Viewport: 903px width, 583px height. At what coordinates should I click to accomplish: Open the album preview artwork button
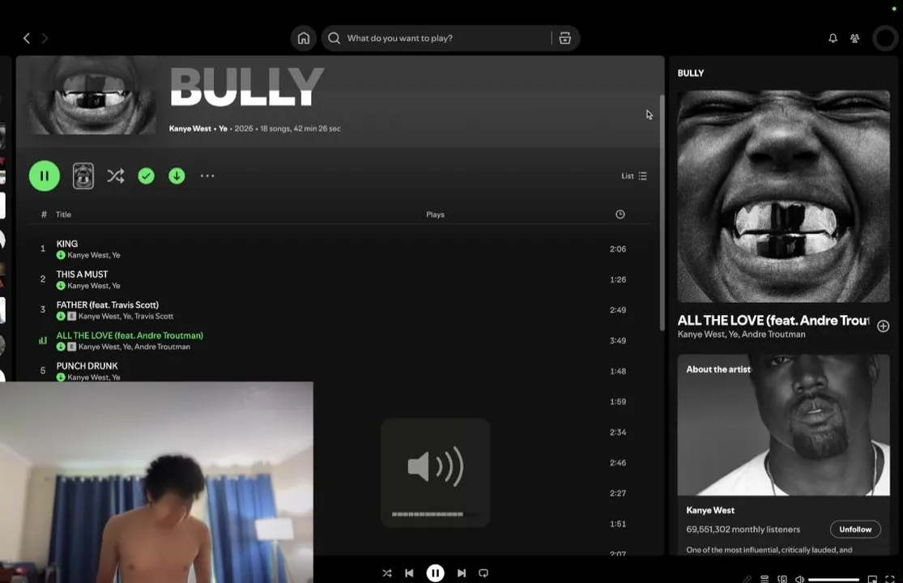click(x=83, y=176)
